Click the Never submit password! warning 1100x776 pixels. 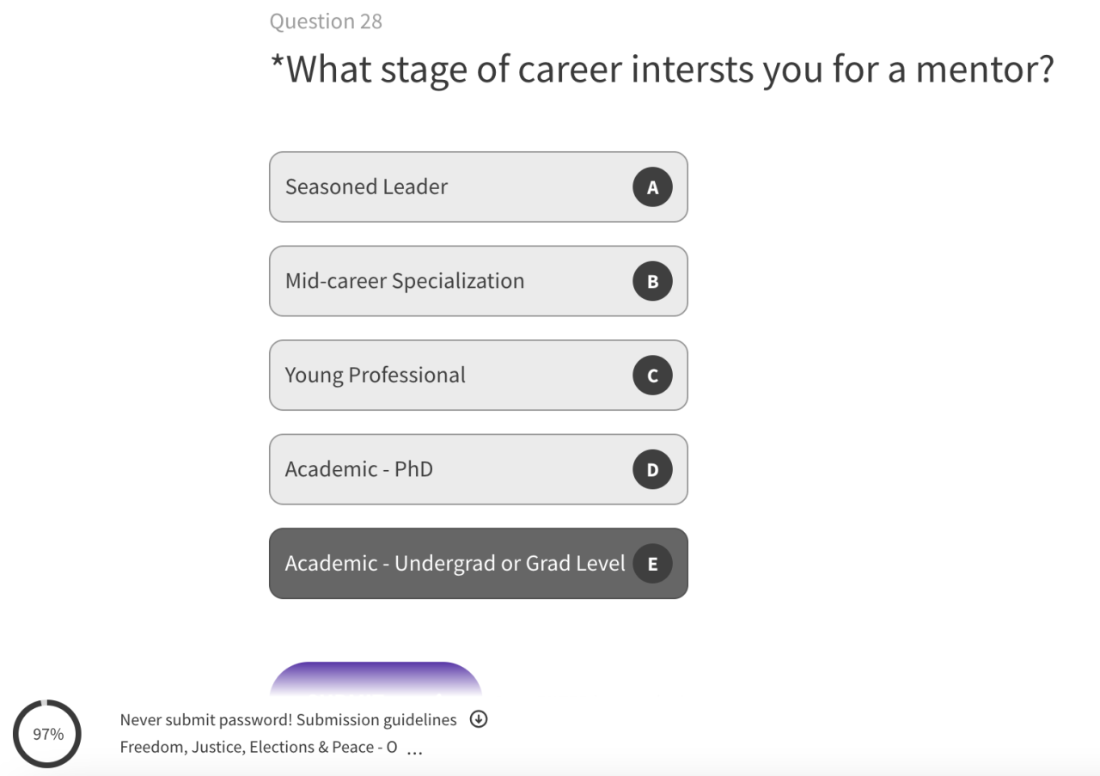pos(206,720)
